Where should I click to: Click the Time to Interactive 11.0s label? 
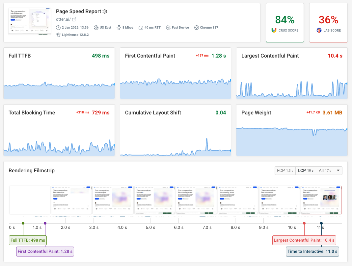click(312, 251)
